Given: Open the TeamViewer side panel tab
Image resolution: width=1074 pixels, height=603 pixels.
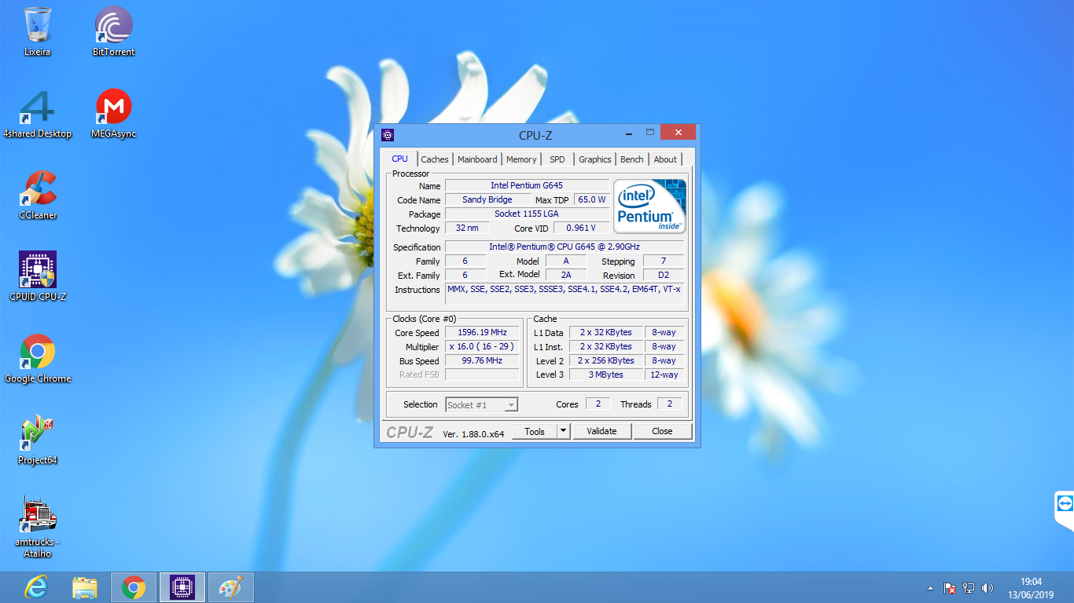Looking at the screenshot, I should tap(1065, 504).
